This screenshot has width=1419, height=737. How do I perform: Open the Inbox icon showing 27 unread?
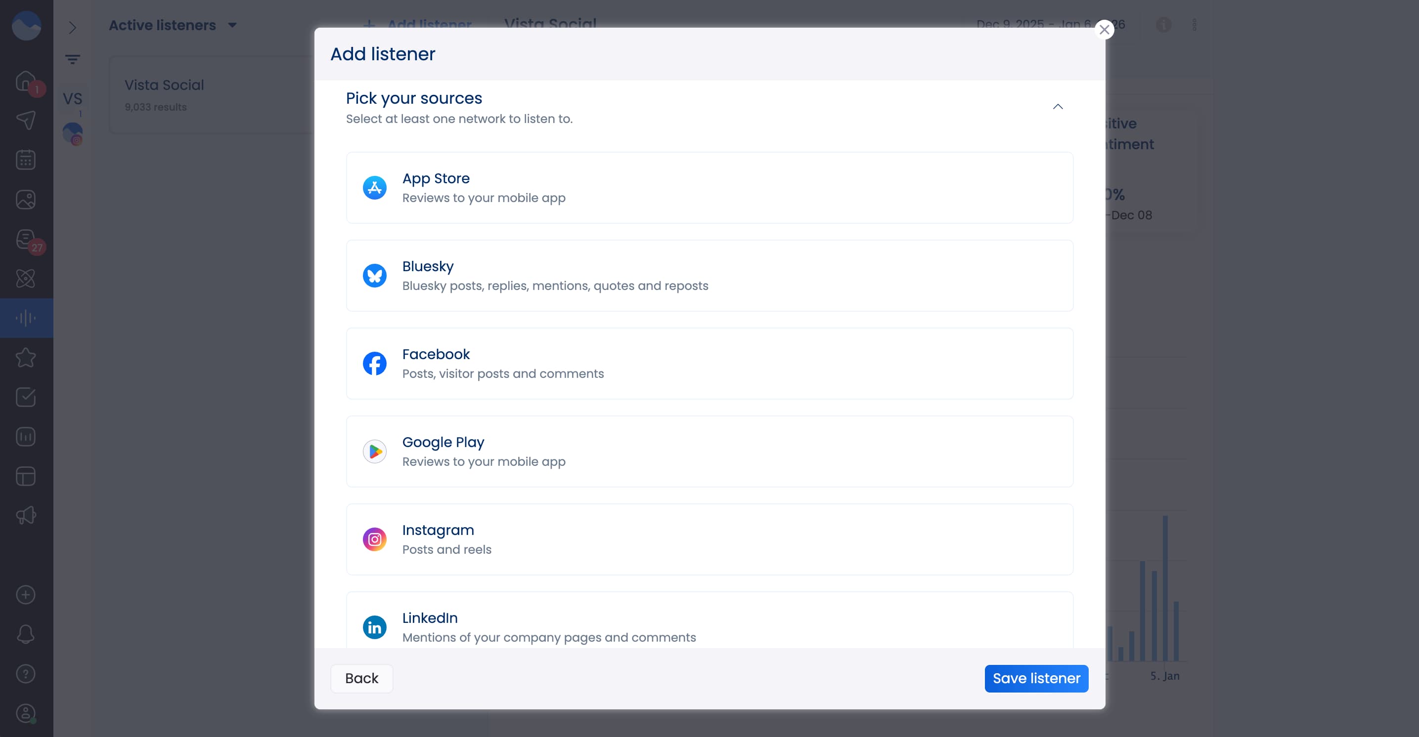point(25,239)
